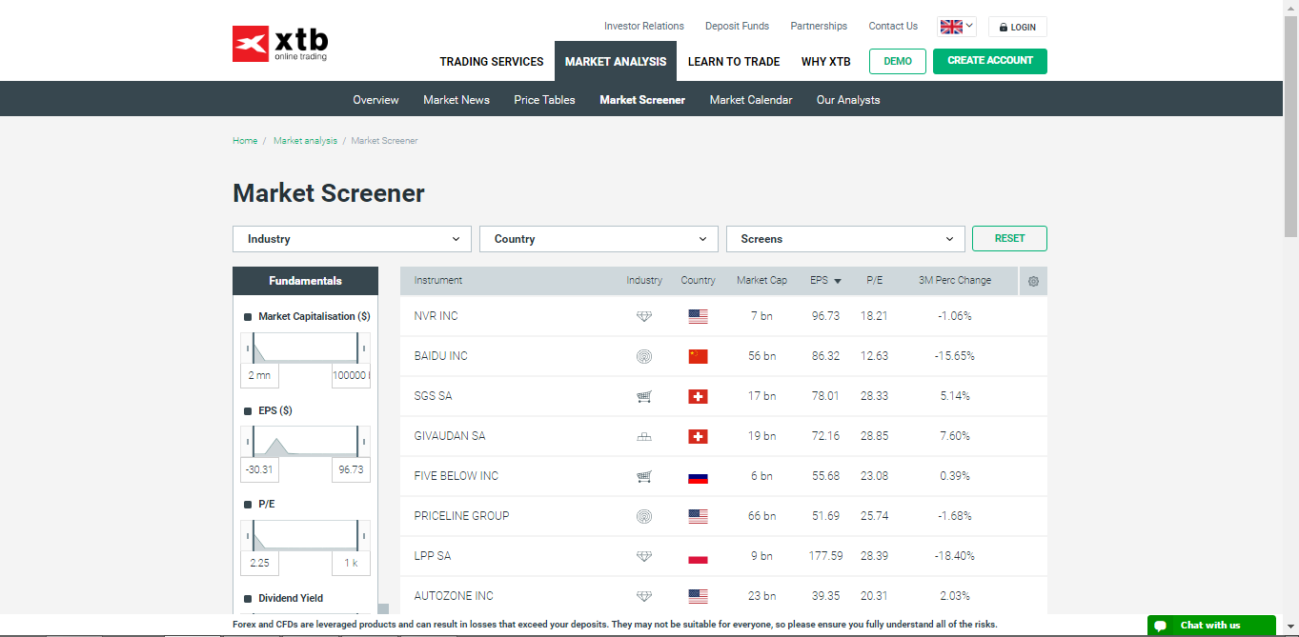
Task: Open the Screens dropdown
Action: [x=845, y=239]
